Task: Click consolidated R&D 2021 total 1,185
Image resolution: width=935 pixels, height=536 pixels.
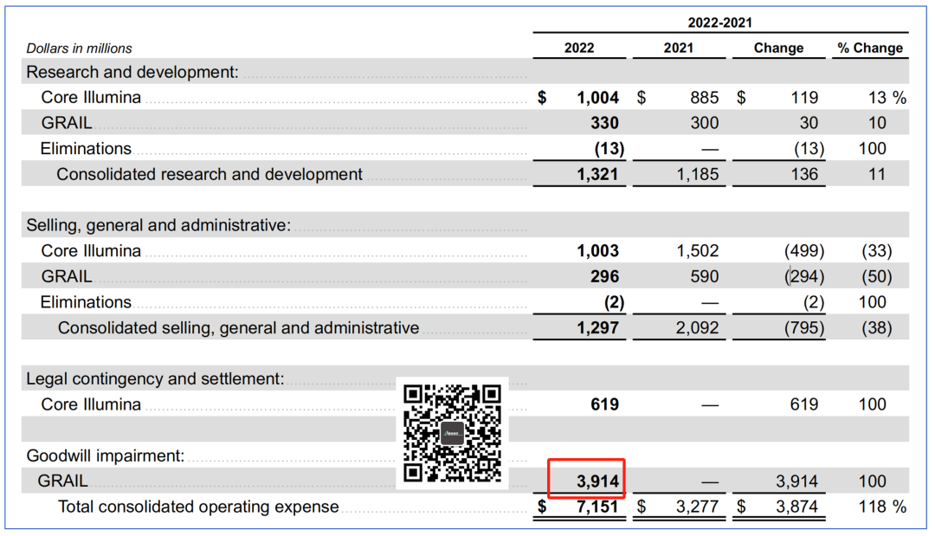Action: [697, 175]
